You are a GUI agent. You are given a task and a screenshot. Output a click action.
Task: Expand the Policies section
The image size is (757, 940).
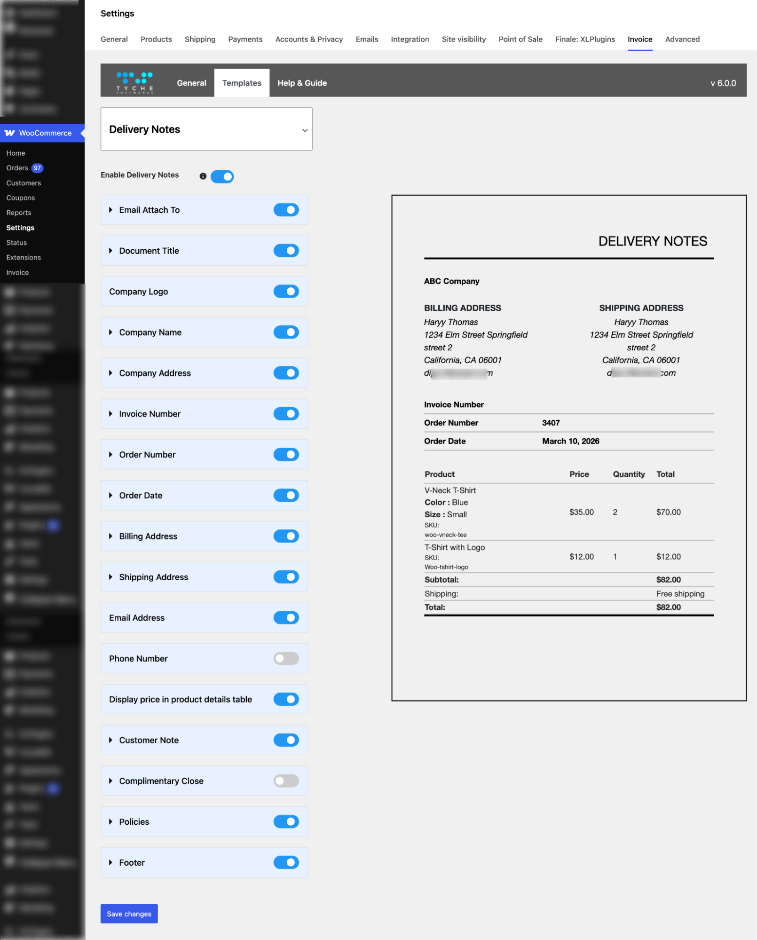(x=111, y=822)
